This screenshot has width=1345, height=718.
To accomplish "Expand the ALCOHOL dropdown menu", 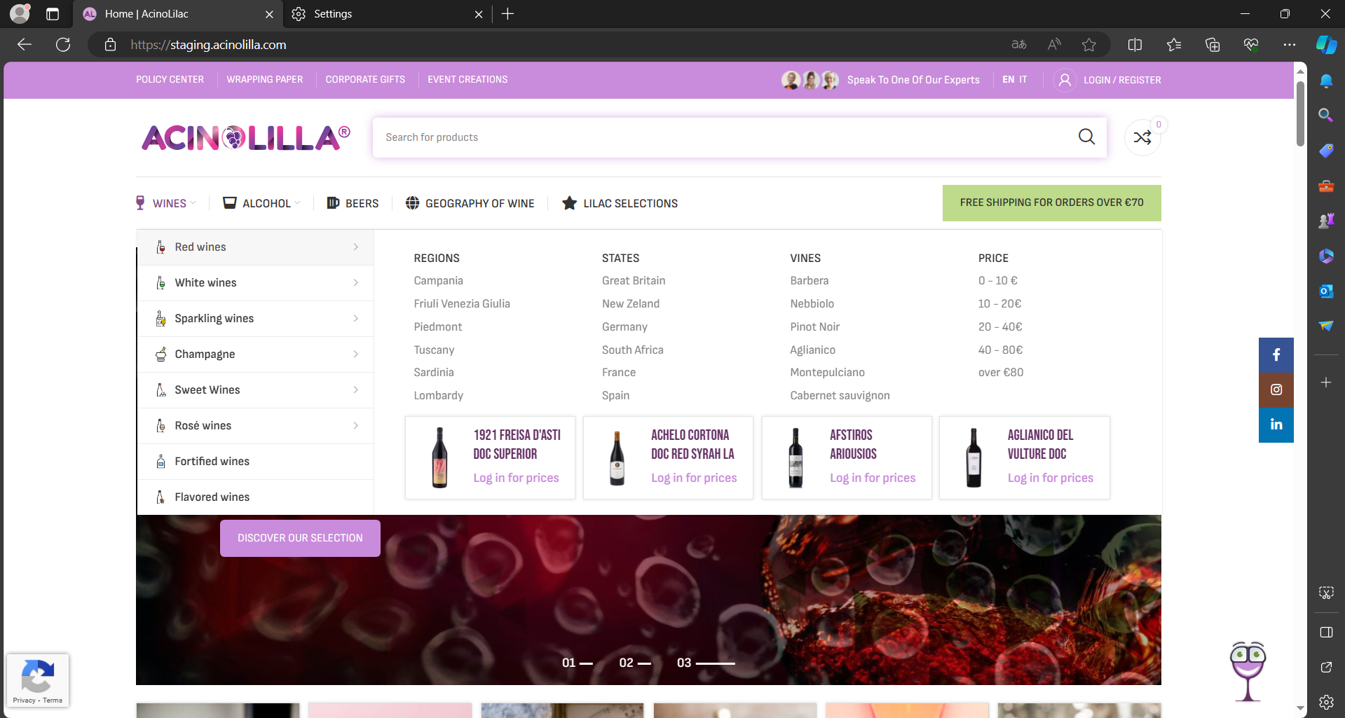I will (261, 203).
